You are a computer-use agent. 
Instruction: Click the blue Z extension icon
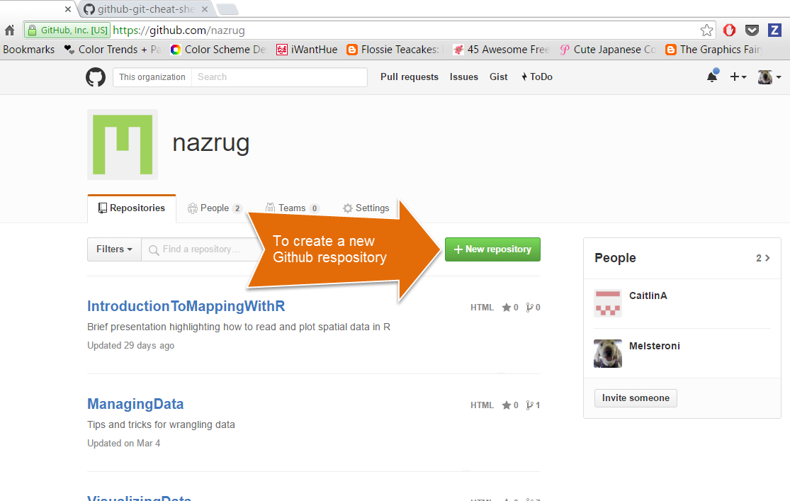[x=774, y=30]
